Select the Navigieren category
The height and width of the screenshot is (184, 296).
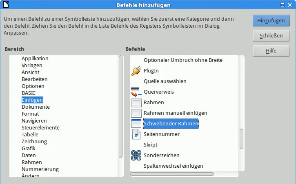[34, 120]
